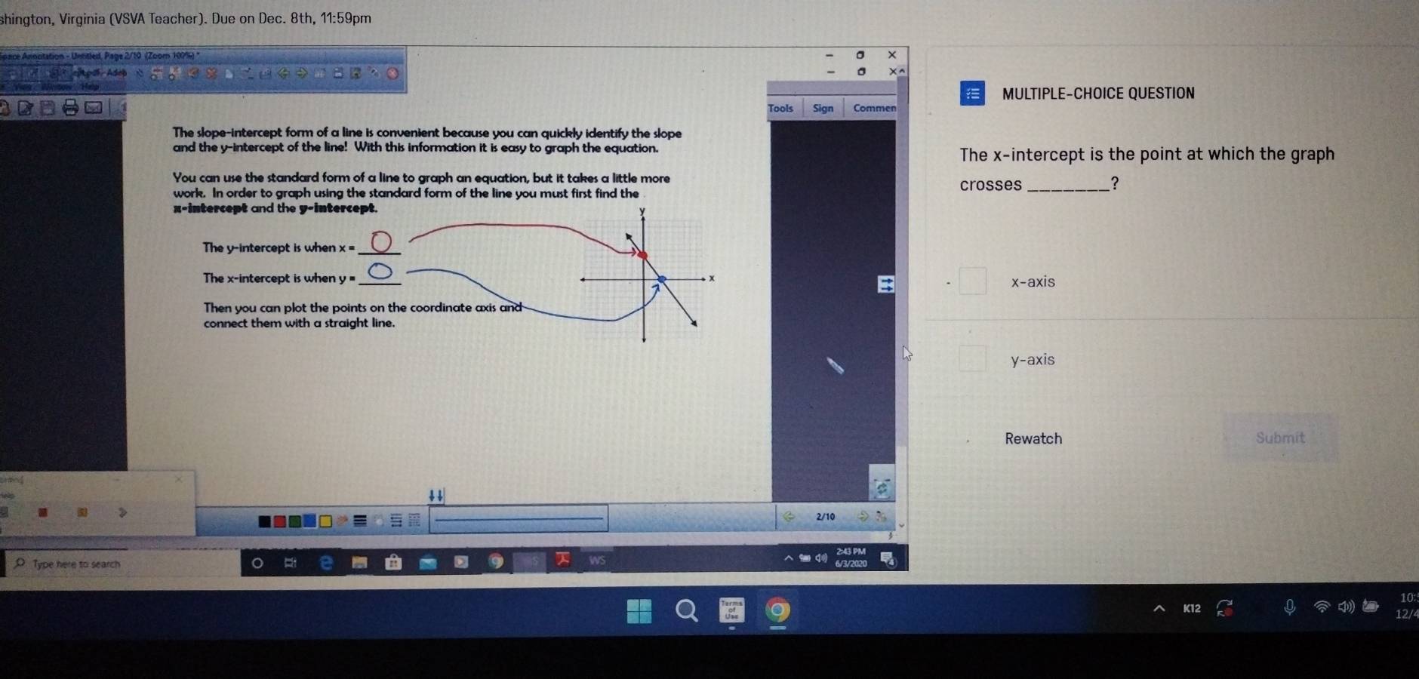Select the y-axis answer checkbox
1419x679 pixels.
[x=972, y=358]
